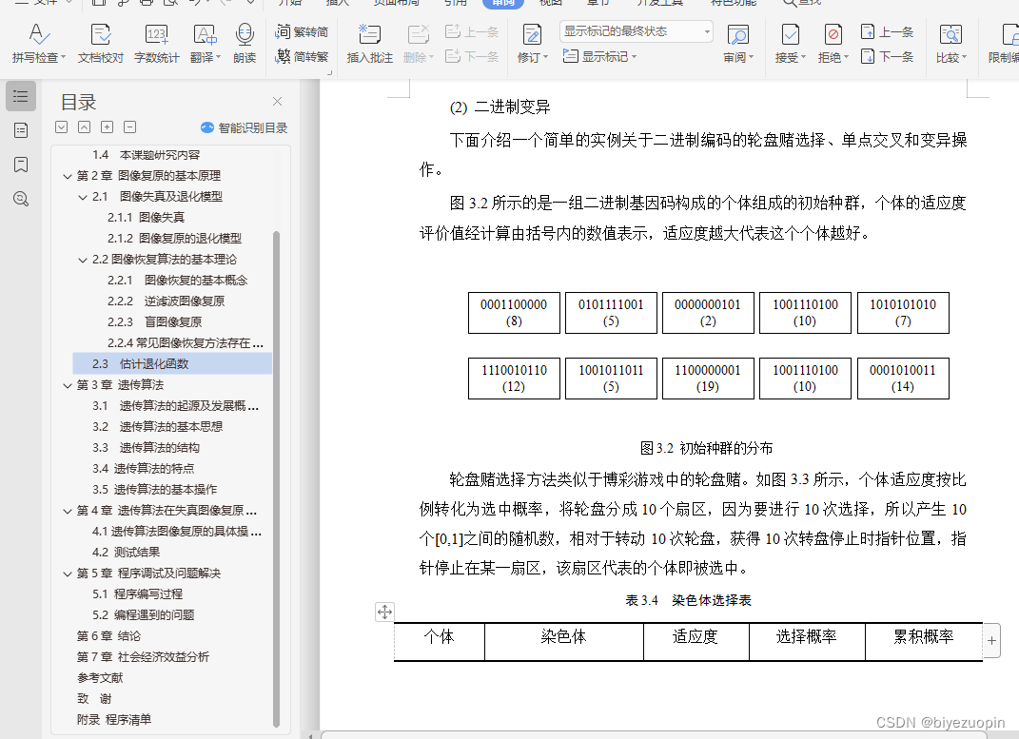Insert a comment (插入批注)
1019x739 pixels.
click(x=370, y=43)
